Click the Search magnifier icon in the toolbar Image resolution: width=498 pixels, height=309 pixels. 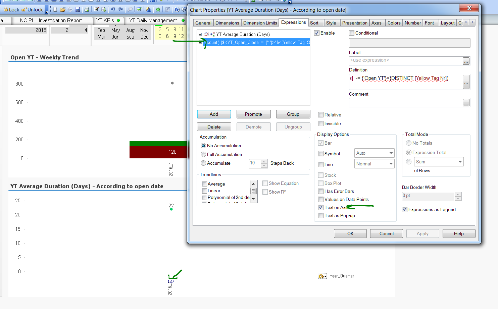[x=130, y=9]
